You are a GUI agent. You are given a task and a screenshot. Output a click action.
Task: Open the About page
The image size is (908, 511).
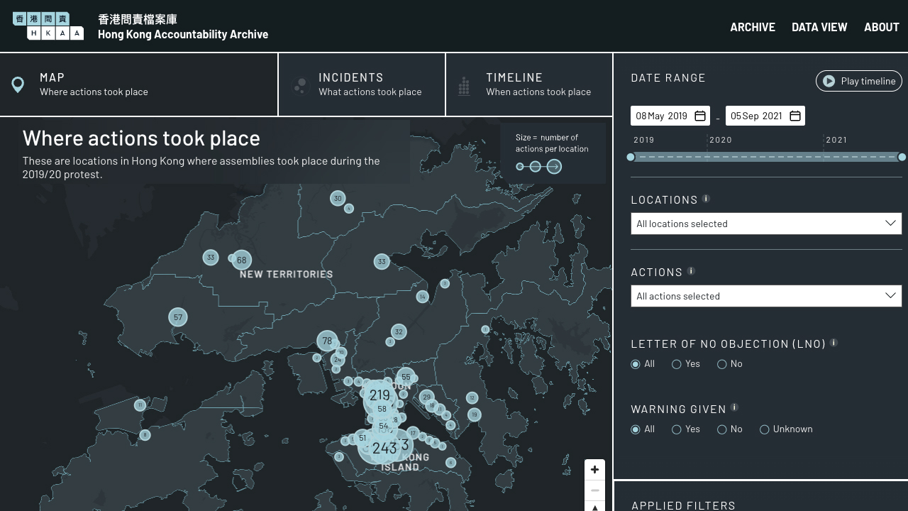coord(882,27)
